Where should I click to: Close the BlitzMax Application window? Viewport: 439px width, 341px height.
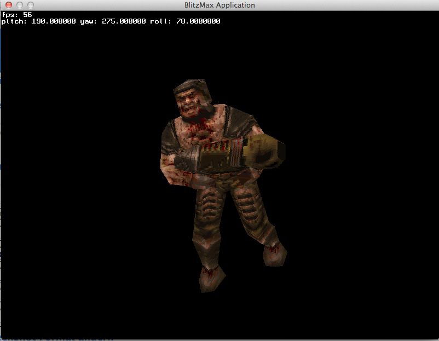9,5
